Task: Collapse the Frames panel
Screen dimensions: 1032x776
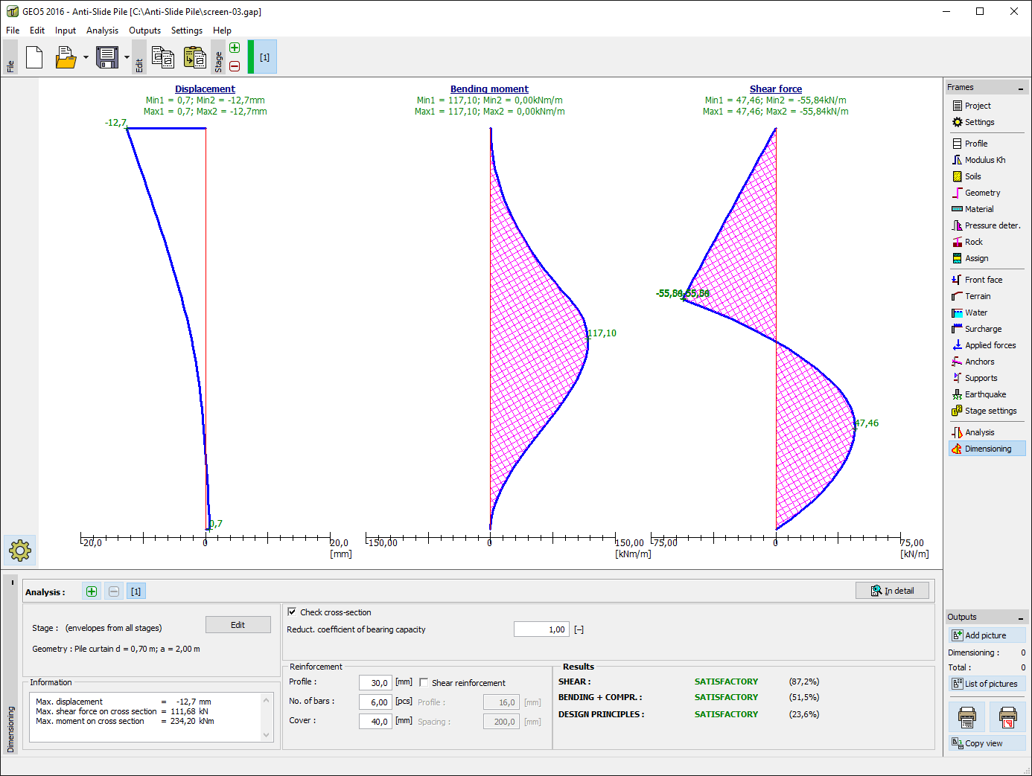Action: (1020, 89)
